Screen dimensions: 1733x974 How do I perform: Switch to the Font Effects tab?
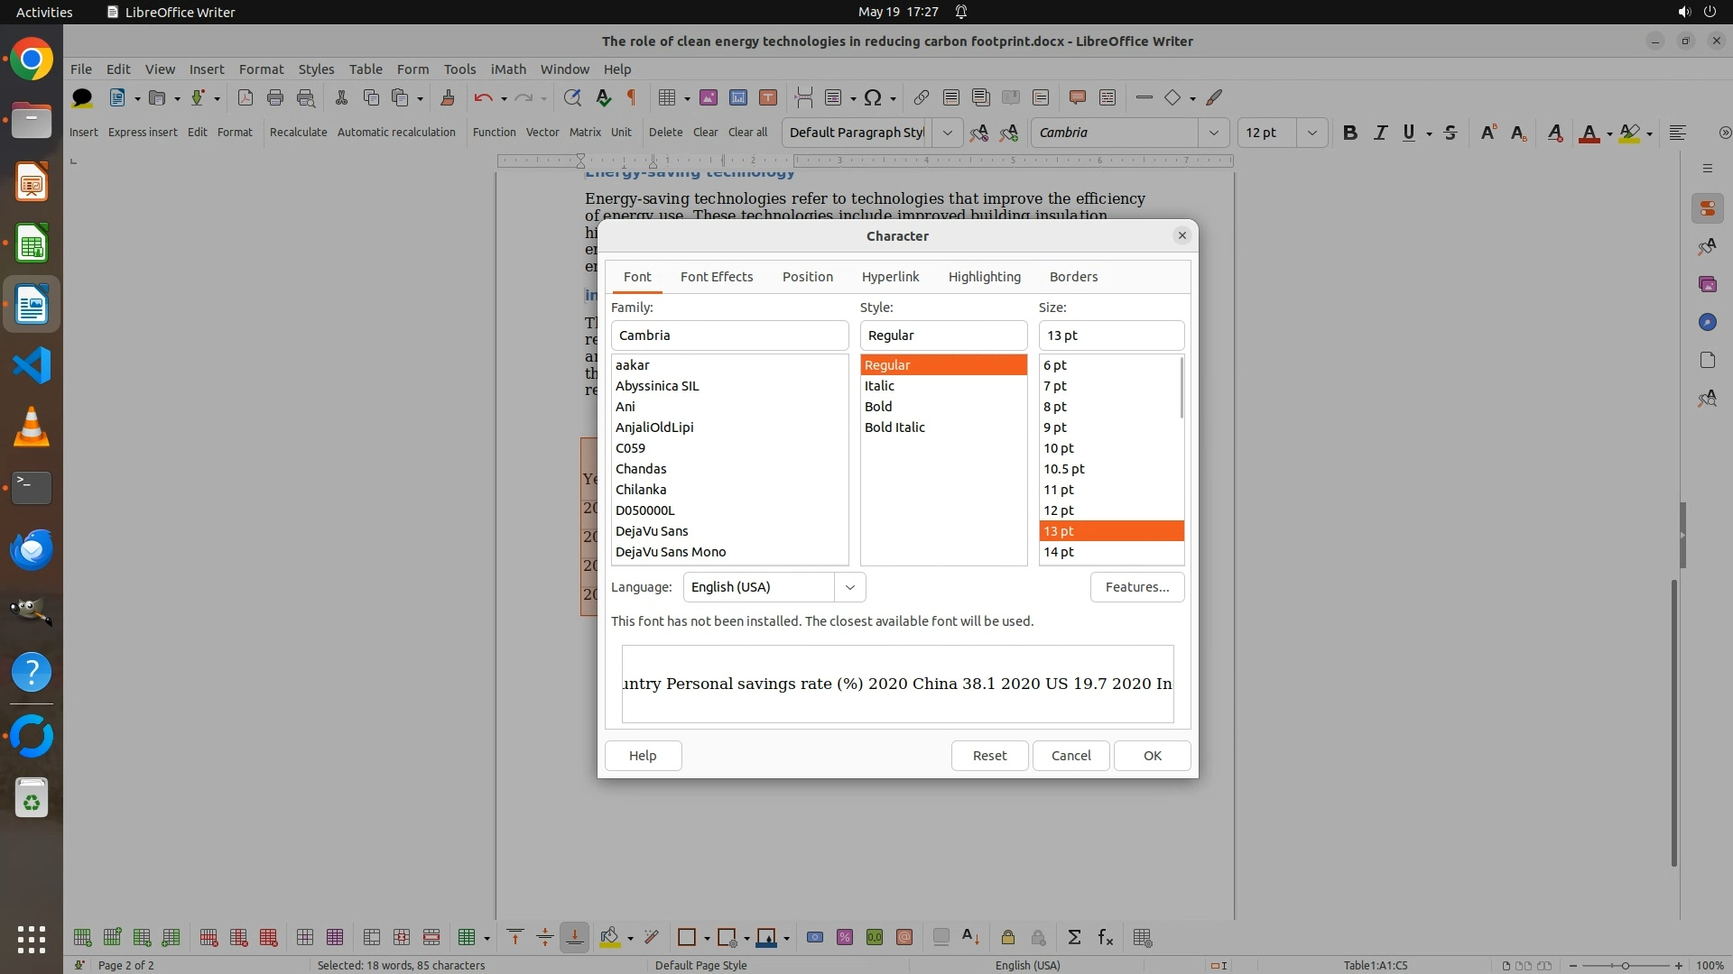(716, 277)
